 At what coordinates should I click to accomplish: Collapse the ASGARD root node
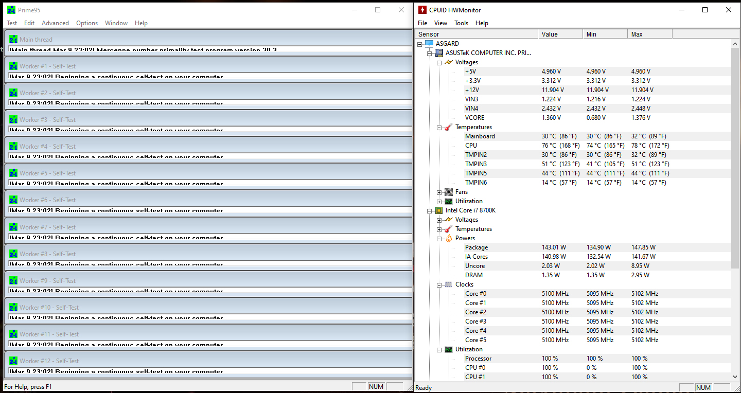click(420, 44)
